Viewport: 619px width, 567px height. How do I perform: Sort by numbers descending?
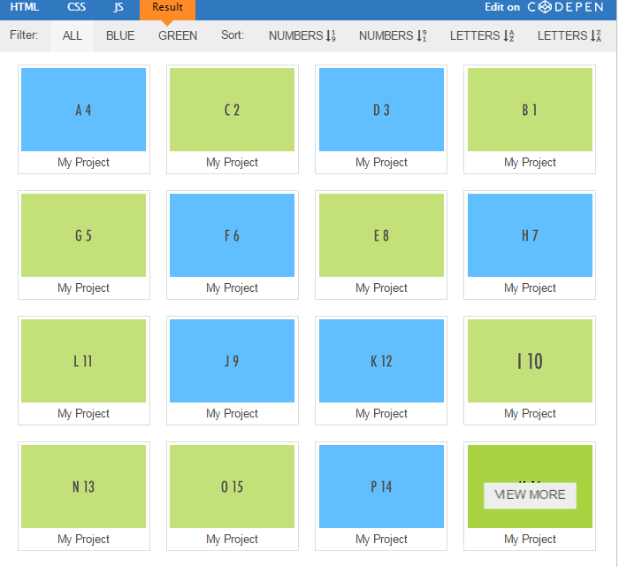coord(393,36)
